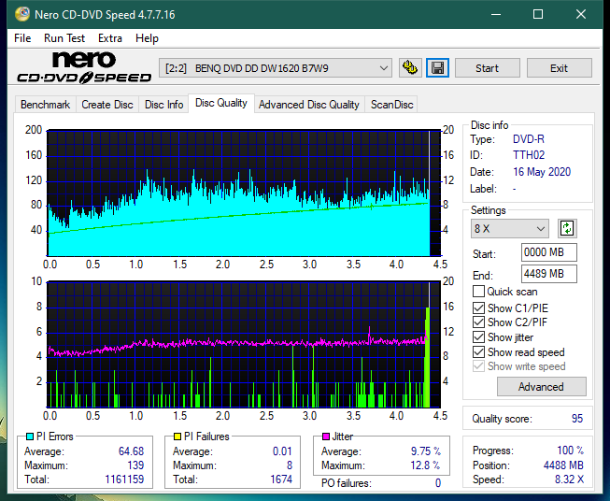Switch to the Create Disc tab
This screenshot has height=501, width=610.
pos(107,105)
